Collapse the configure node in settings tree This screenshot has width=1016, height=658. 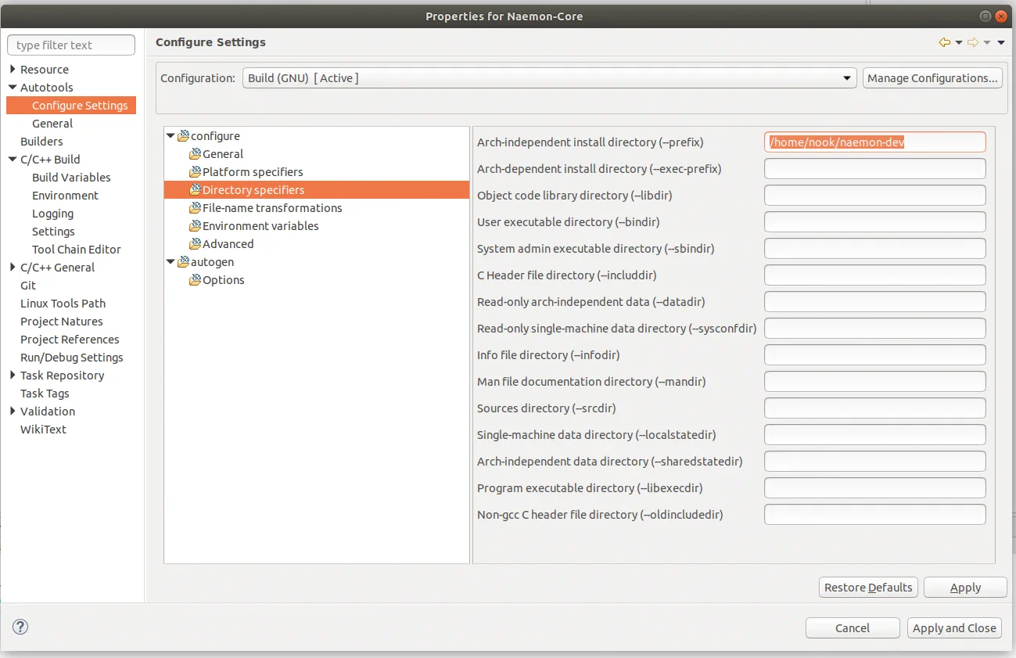(x=171, y=136)
